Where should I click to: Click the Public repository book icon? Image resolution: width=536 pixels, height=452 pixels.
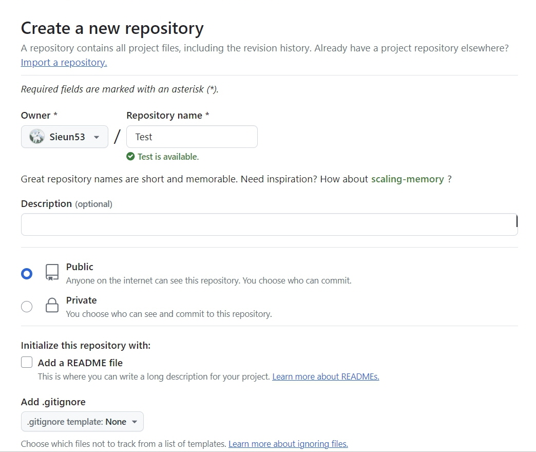(52, 273)
